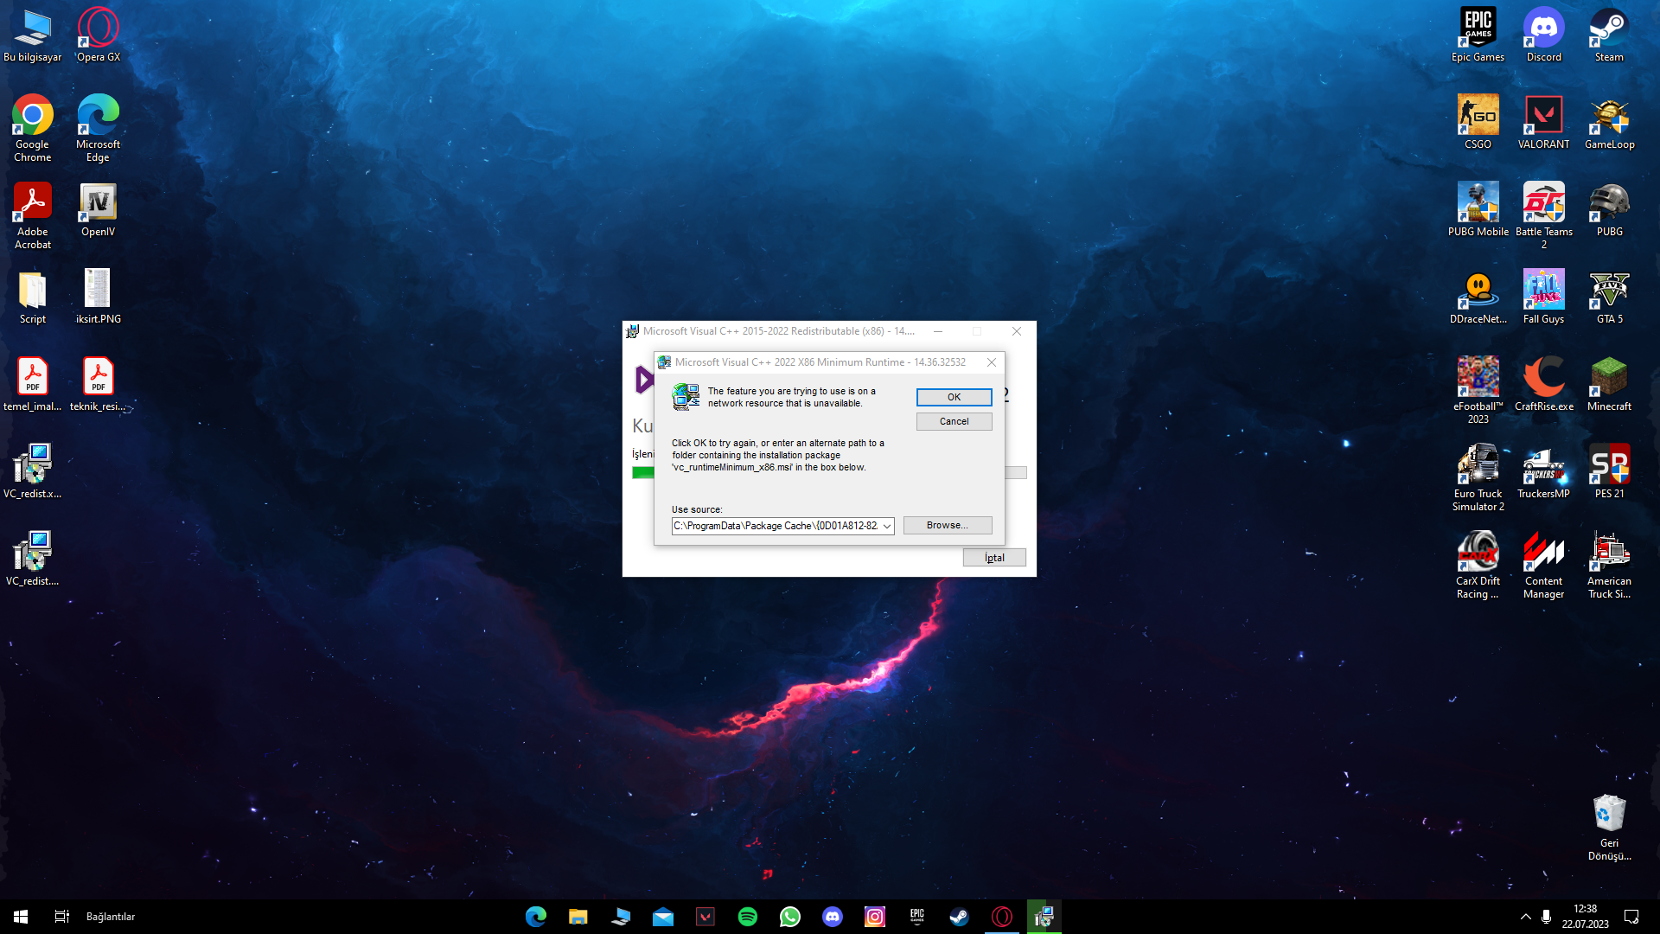Launch the GTA 5 desktop shortcut
This screenshot has height=934, width=1660.
[1608, 297]
